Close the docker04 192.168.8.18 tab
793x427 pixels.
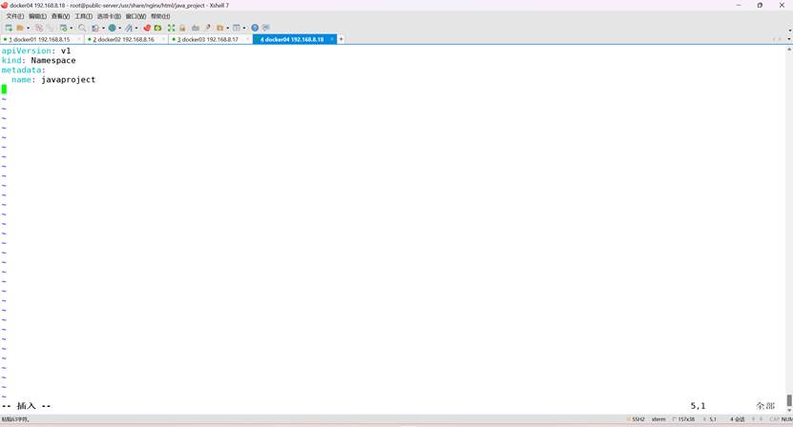(x=332, y=39)
